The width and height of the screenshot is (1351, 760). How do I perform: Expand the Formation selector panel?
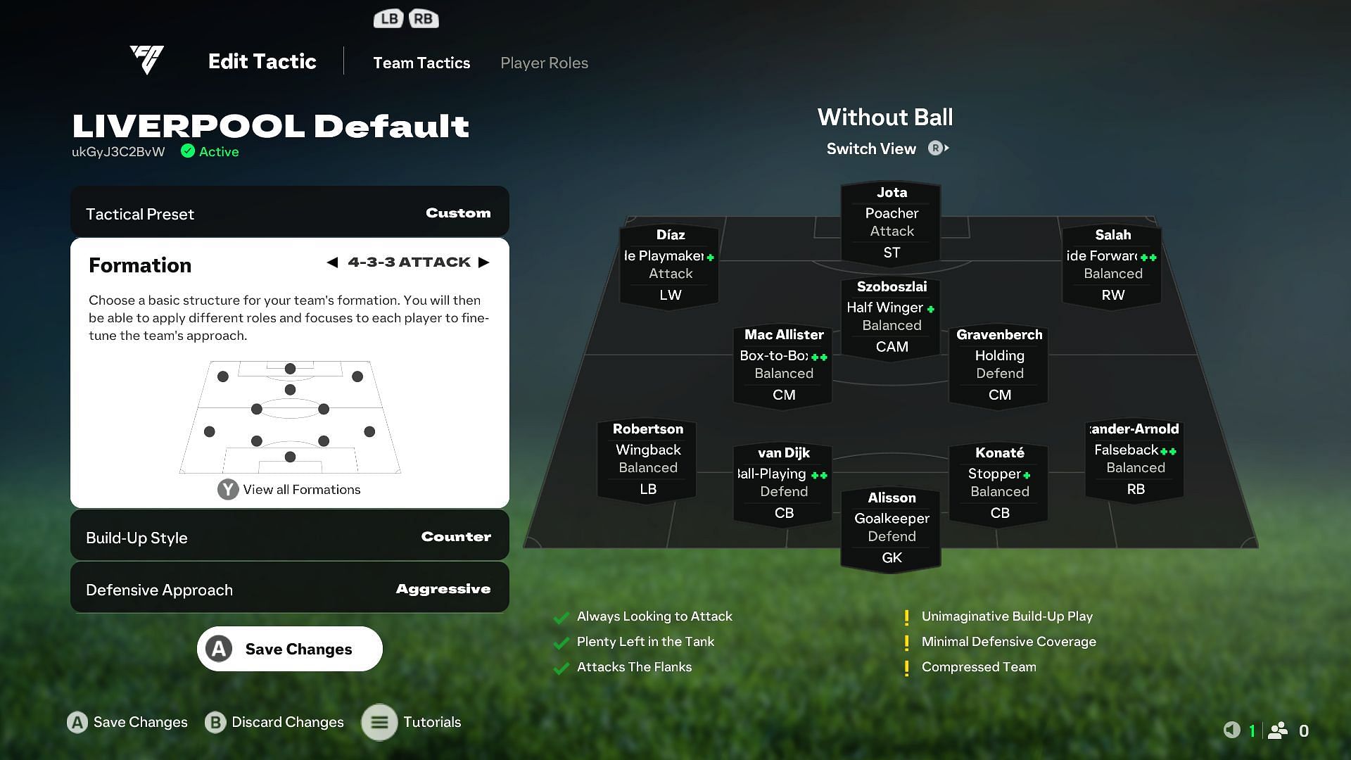point(289,489)
